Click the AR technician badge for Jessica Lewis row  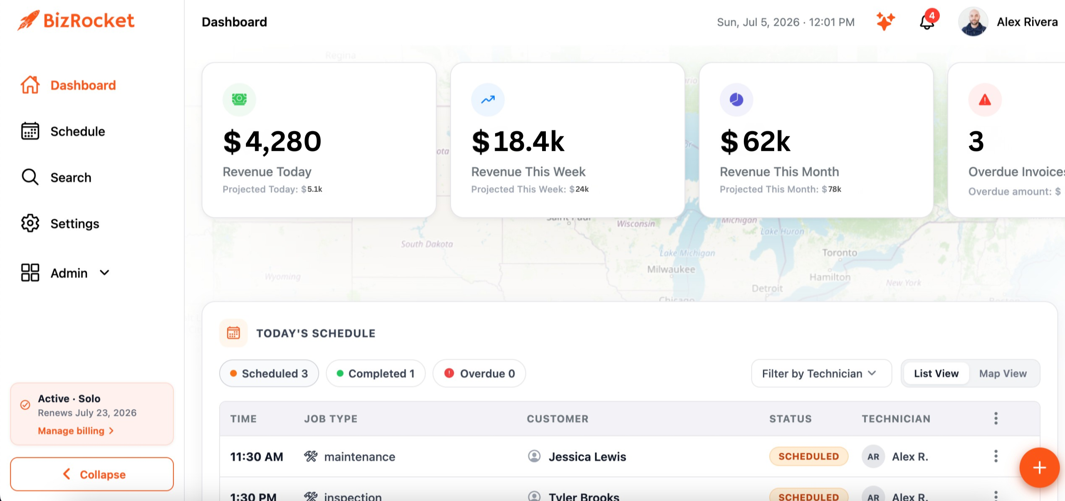(873, 457)
